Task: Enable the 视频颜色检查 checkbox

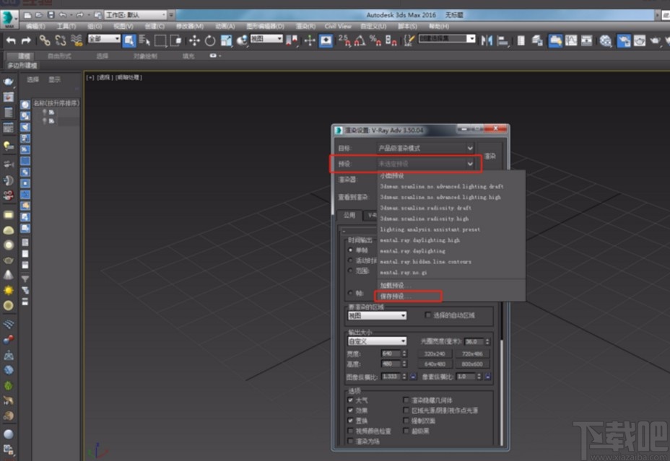Action: (x=349, y=431)
